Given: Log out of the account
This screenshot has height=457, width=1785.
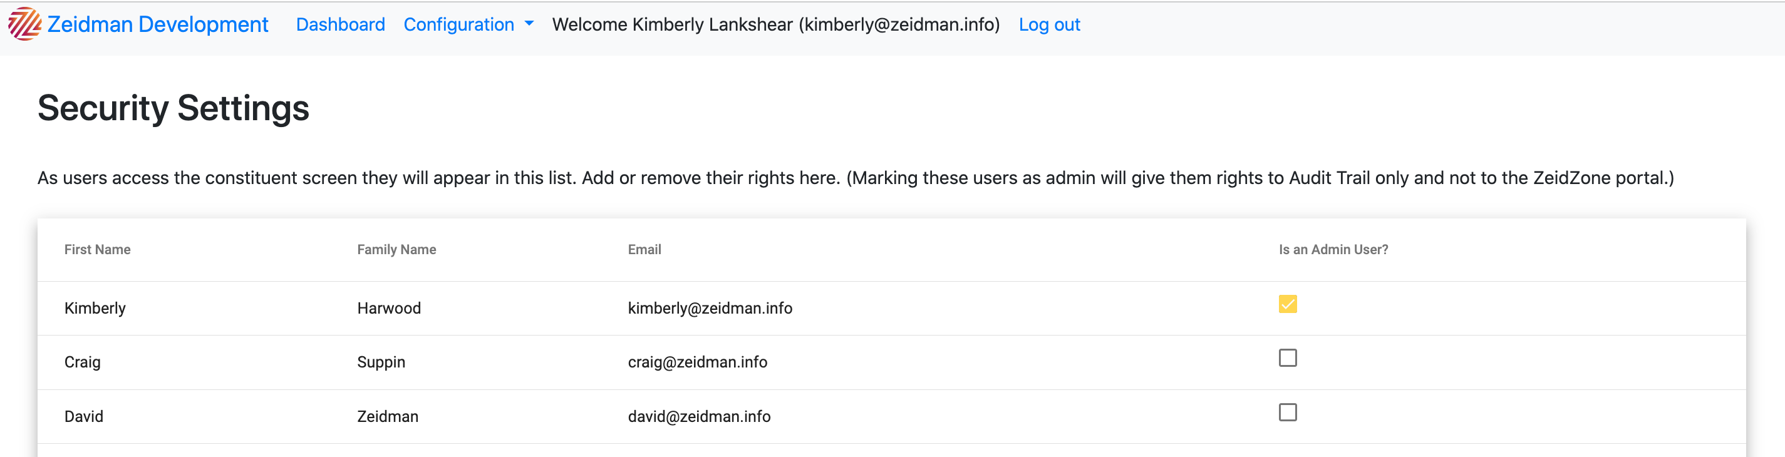Looking at the screenshot, I should 1049,25.
